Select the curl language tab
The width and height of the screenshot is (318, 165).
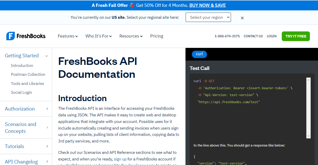pos(199,54)
